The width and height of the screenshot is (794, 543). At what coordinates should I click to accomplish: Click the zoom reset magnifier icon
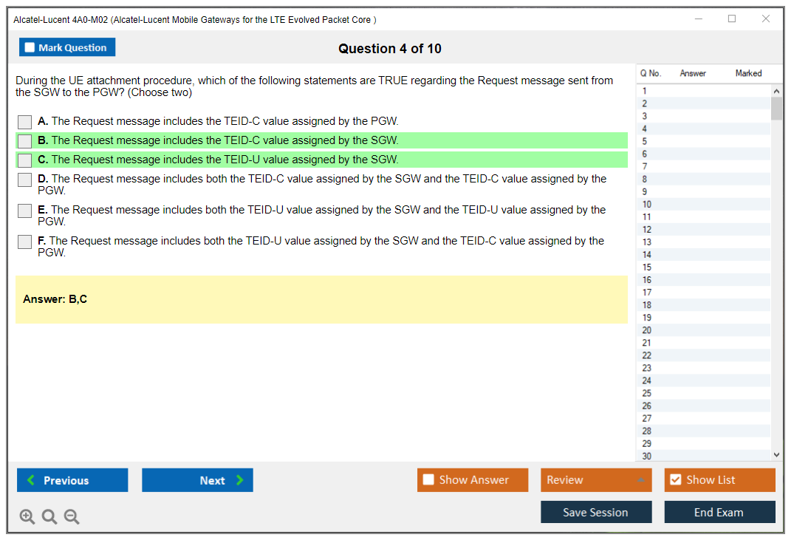pyautogui.click(x=49, y=517)
